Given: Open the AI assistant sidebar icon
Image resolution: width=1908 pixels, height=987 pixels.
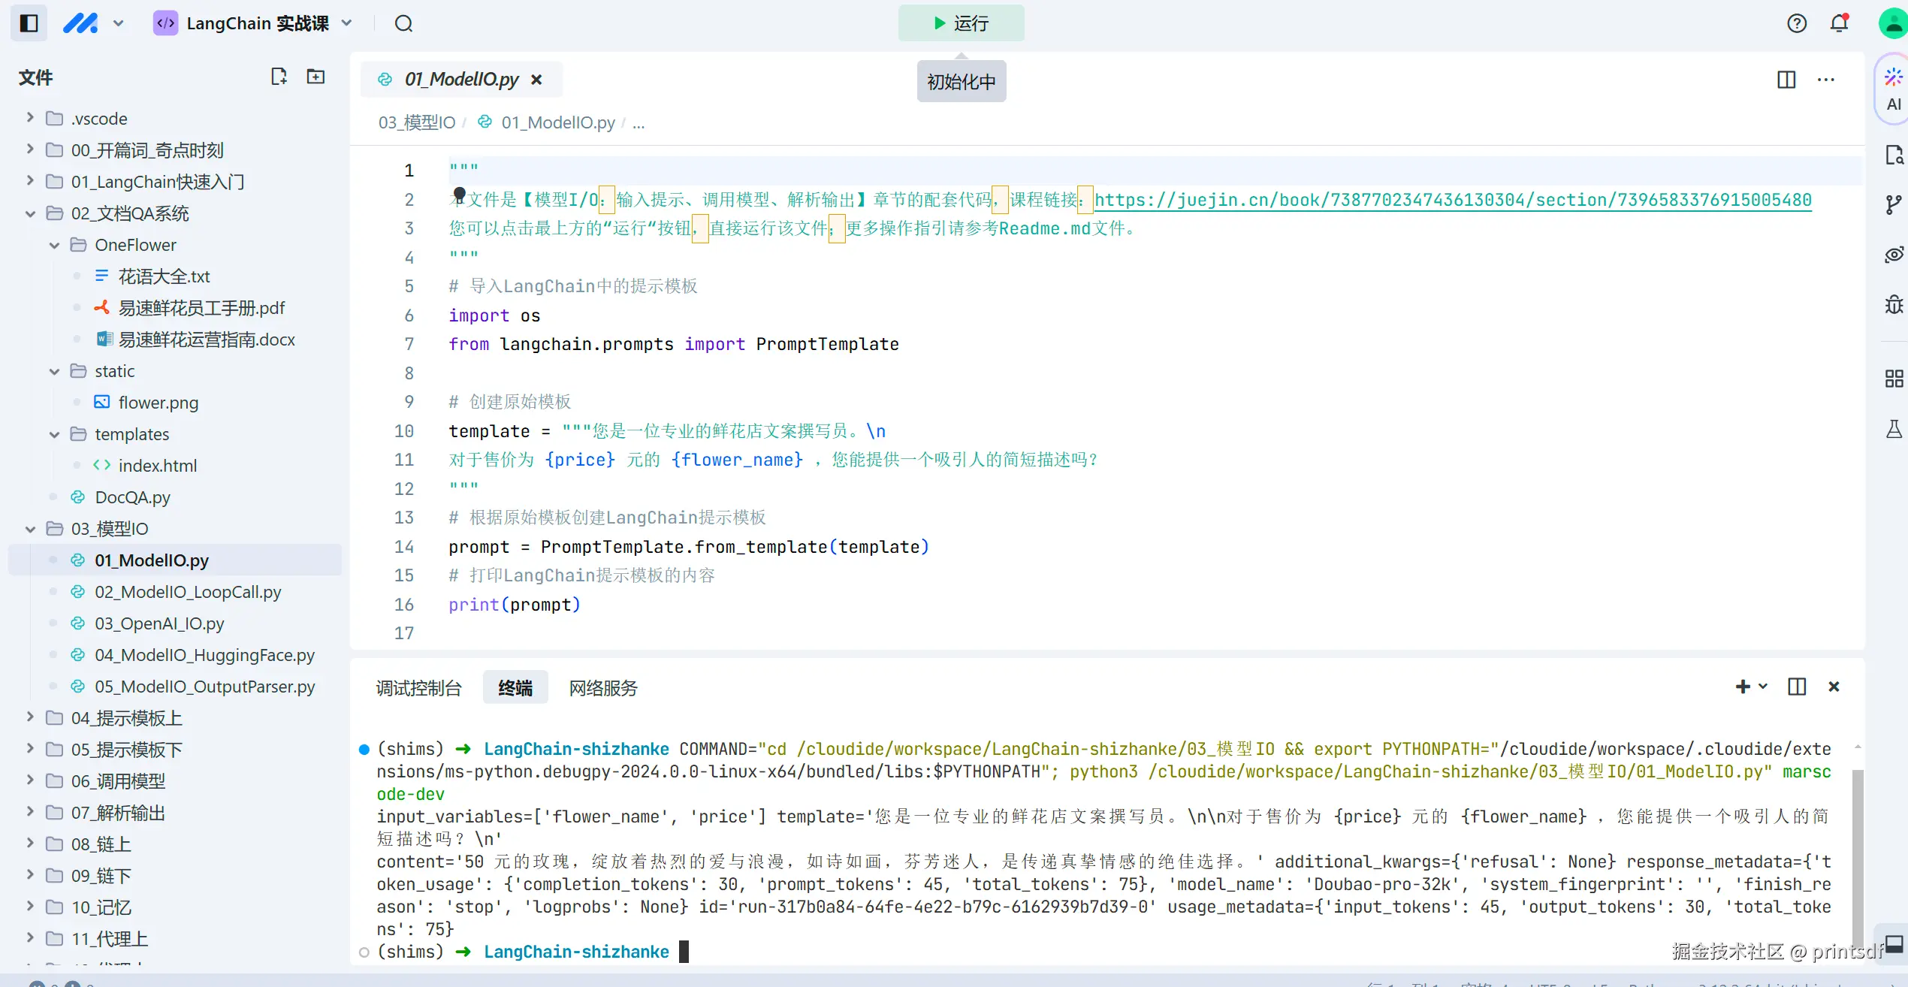Looking at the screenshot, I should [1893, 89].
